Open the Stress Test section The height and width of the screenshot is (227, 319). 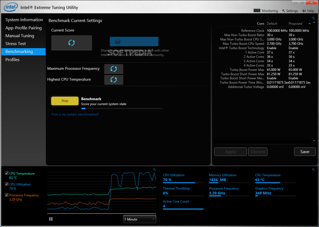coord(16,43)
